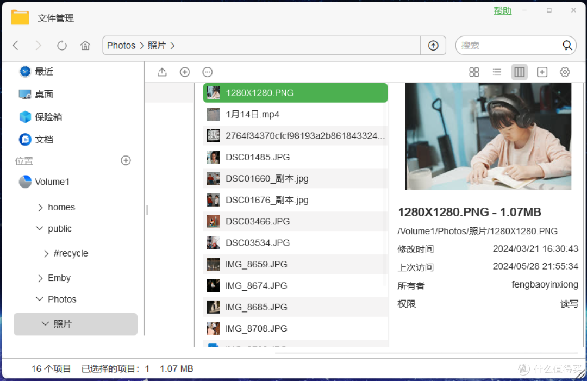
Task: Click the homes folder label
Action: click(x=61, y=207)
